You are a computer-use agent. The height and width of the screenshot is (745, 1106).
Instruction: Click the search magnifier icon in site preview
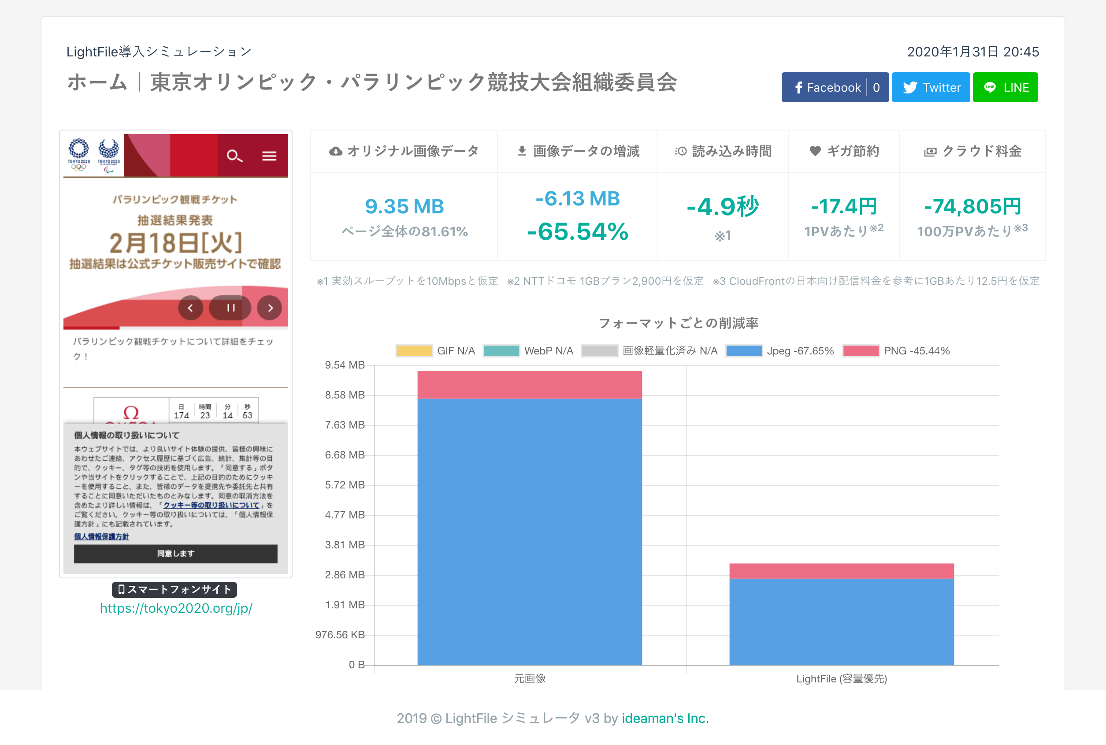(x=234, y=156)
